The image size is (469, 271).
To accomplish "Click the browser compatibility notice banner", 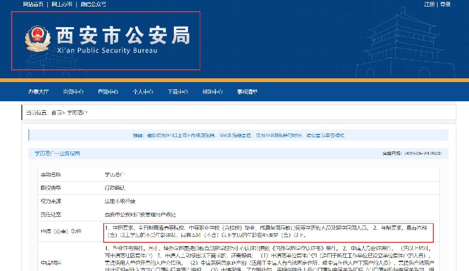I will coord(238,135).
